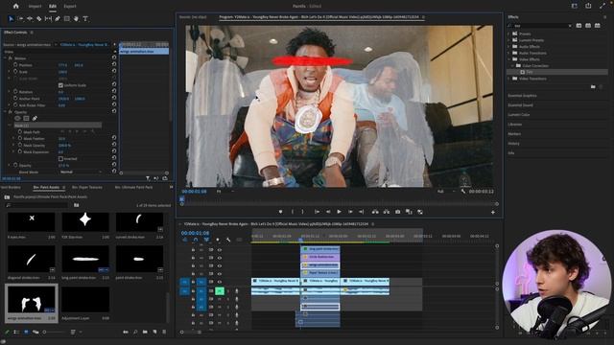This screenshot has width=614, height=345.
Task: Select the Razor tool
Action: [38, 18]
